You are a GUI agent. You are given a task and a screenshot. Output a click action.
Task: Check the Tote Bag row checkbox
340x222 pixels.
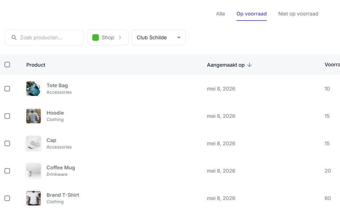point(7,89)
